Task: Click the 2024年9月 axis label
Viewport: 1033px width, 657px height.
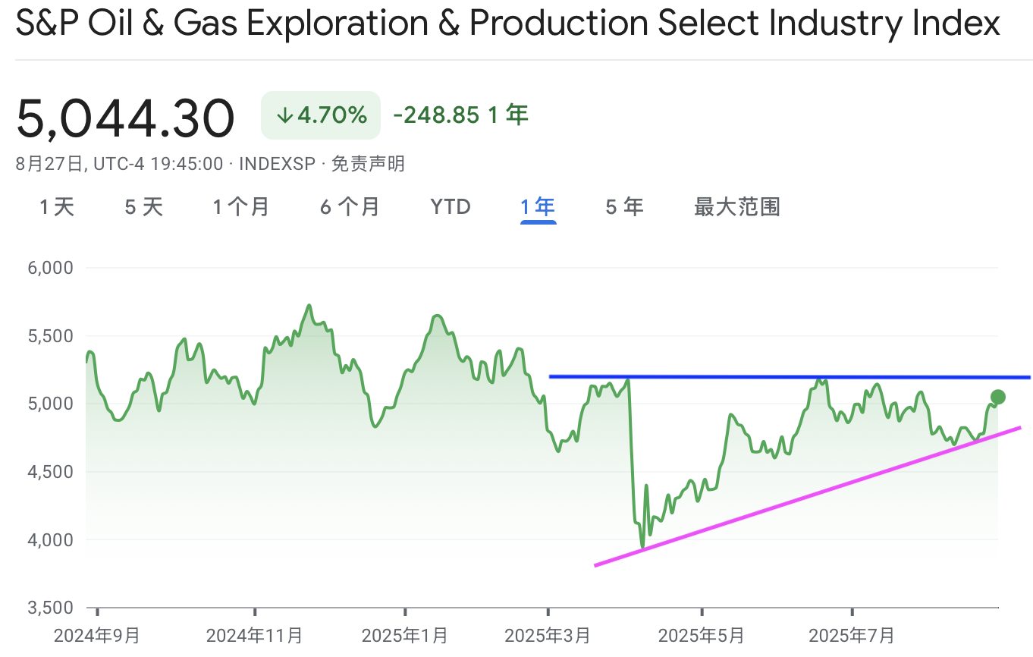Action: (97, 634)
